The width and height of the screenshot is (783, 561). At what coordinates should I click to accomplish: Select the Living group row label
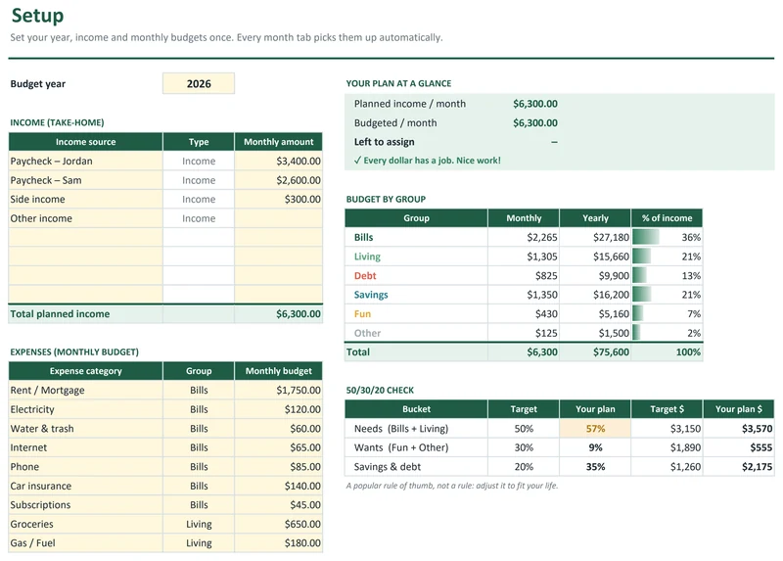pyautogui.click(x=367, y=257)
